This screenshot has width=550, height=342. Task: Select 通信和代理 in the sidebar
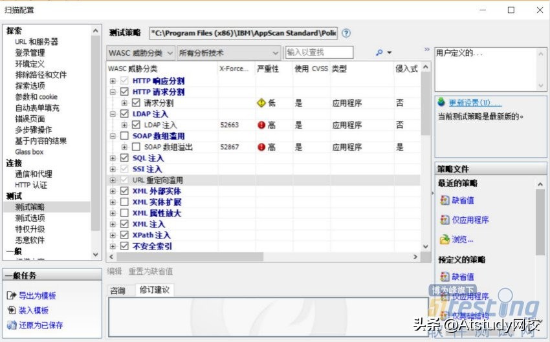[34, 174]
